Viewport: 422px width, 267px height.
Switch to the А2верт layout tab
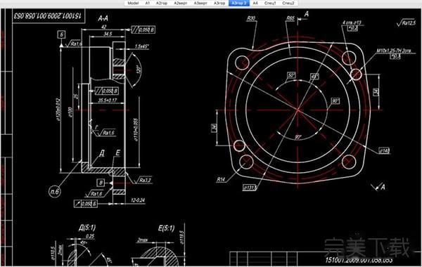click(x=181, y=3)
